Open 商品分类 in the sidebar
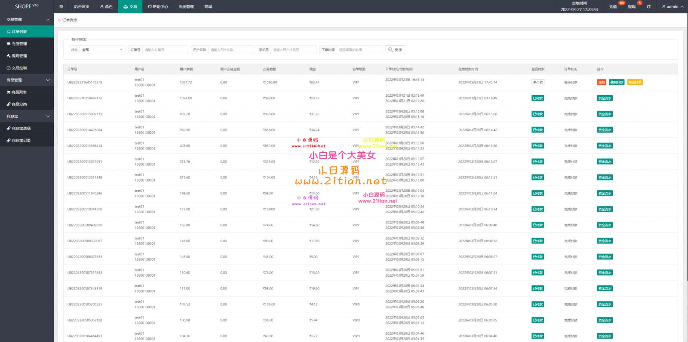The height and width of the screenshot is (342, 688). coord(27,104)
